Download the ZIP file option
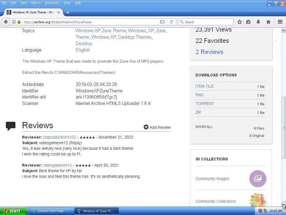Viewport: 286px width, 215px height. pos(198,112)
